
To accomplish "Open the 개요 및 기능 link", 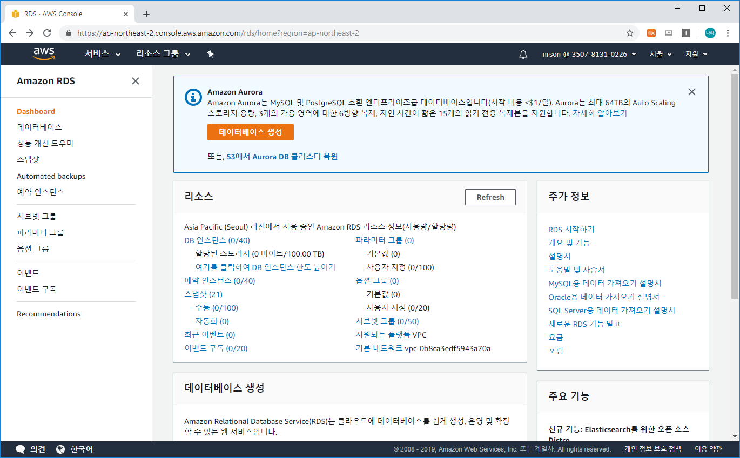I will 569,243.
